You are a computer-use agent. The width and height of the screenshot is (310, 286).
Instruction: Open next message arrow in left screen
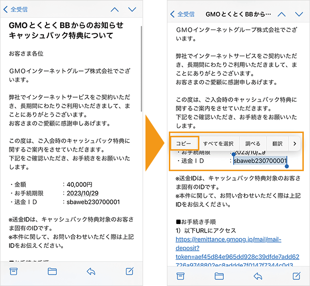pyautogui.click(x=132, y=9)
